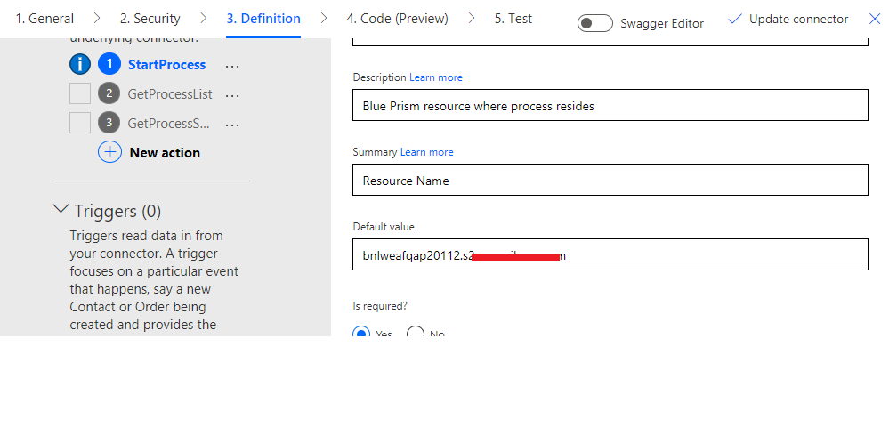Viewport: 889px width, 435px height.
Task: Open the third action's ellipsis menu
Action: 232,124
